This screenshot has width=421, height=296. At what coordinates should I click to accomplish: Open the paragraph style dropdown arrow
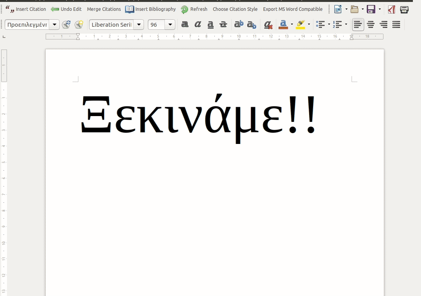pyautogui.click(x=55, y=25)
